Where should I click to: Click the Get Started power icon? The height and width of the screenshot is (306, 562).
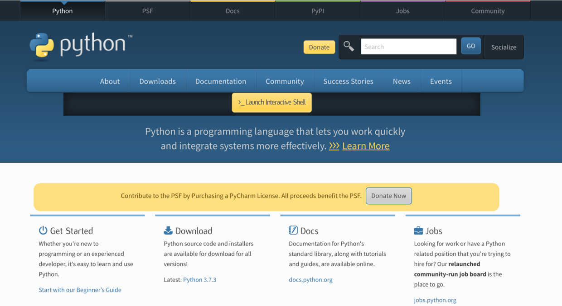43,230
